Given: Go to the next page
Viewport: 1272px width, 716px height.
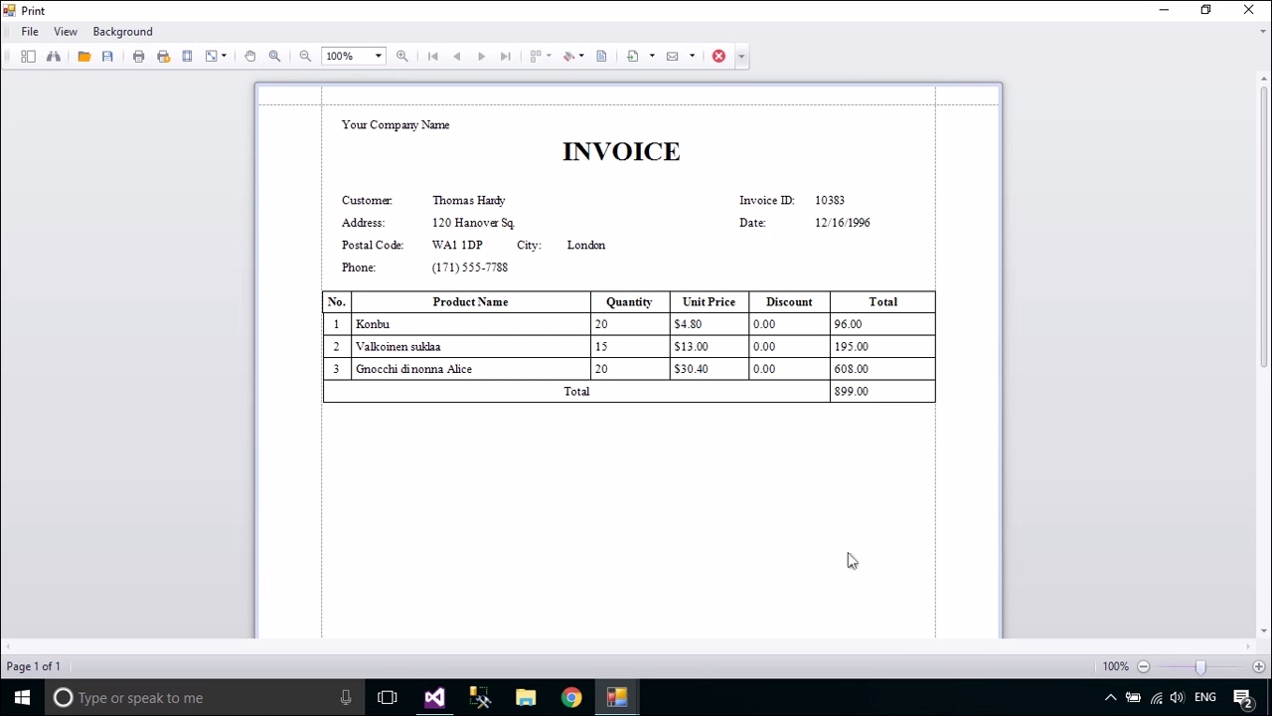Looking at the screenshot, I should click(x=482, y=57).
